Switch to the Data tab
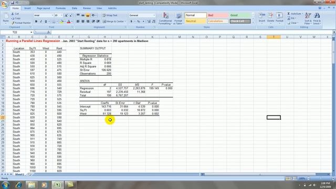Image resolution: width=336 pixels, height=189 pixels. pos(75,8)
